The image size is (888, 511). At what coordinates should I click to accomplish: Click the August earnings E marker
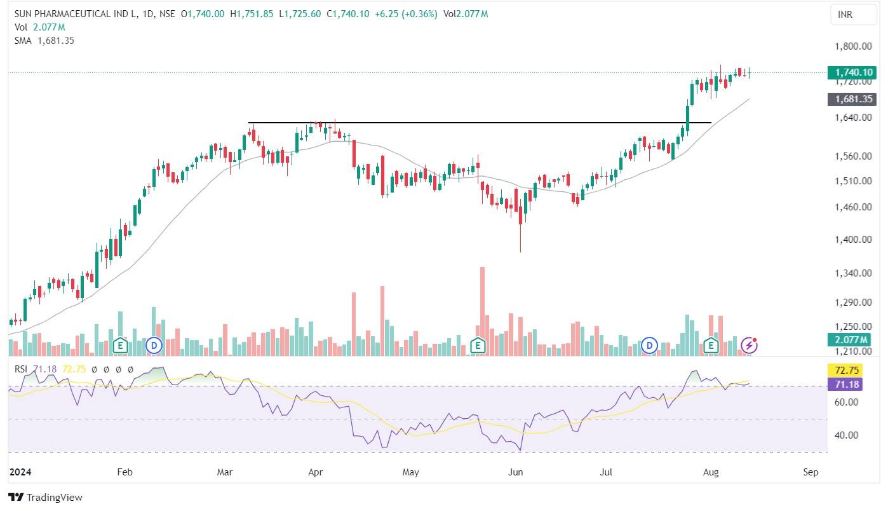point(711,346)
